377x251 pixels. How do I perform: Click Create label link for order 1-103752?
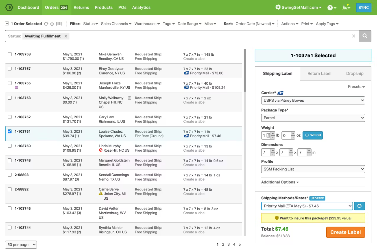(194, 122)
